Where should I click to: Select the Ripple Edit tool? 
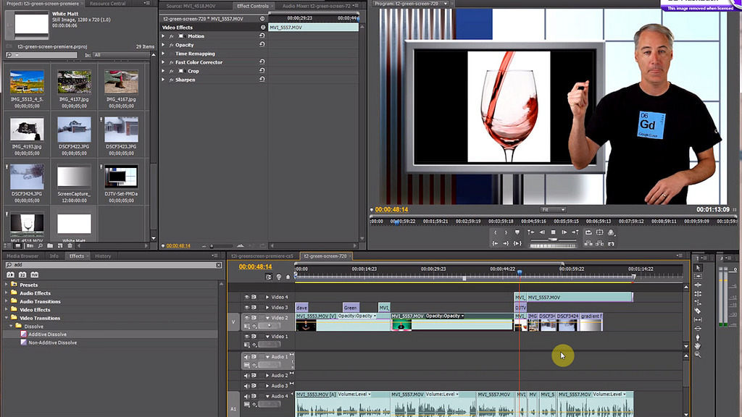(698, 285)
